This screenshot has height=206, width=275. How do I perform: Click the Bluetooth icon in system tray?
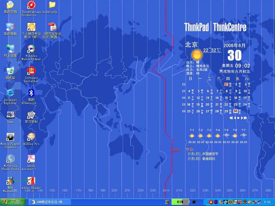(x=216, y=202)
